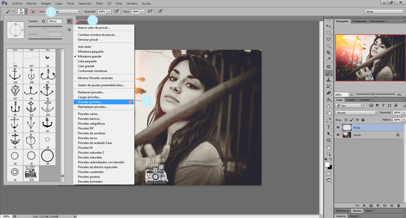
Task: Toggle the brush panel button
Action: click(x=33, y=11)
